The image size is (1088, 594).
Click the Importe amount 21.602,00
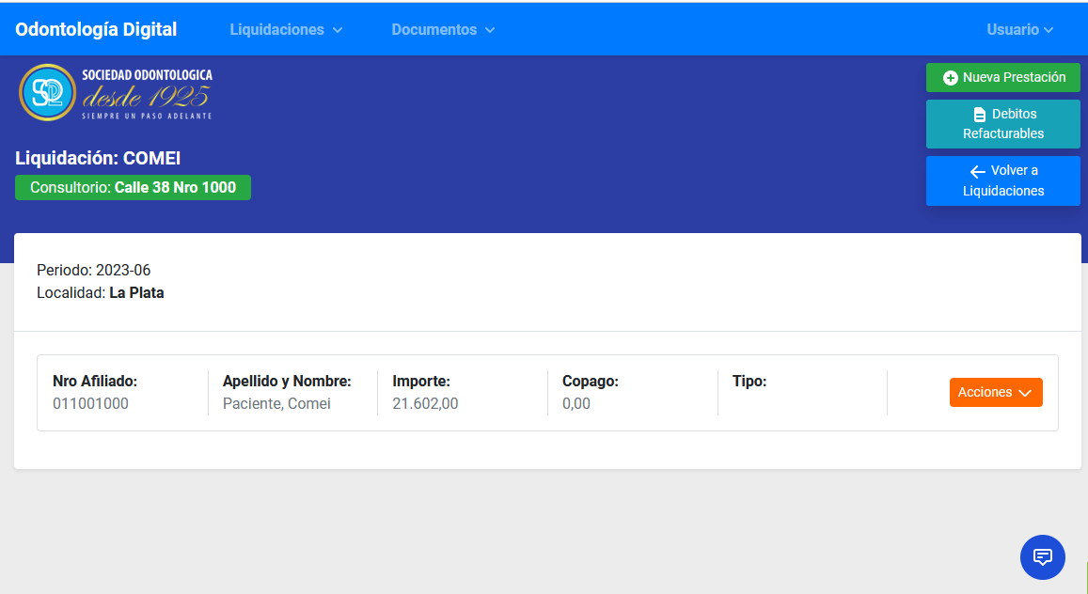click(425, 404)
